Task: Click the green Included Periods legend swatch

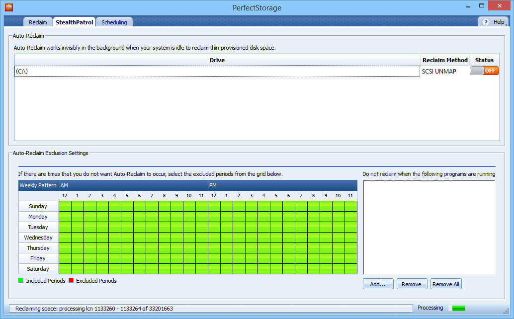Action: (21, 280)
